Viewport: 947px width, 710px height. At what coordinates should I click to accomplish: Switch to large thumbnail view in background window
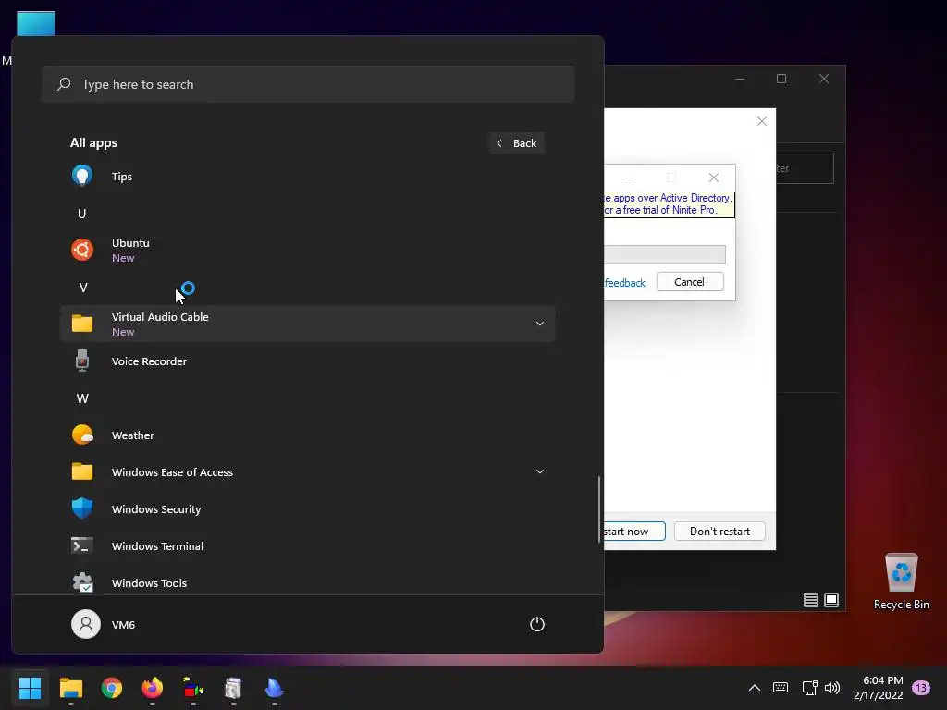click(831, 599)
